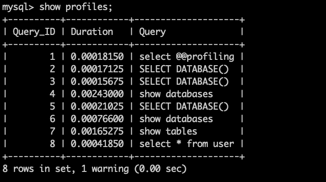Click 'show databases' in row 6

click(x=176, y=119)
